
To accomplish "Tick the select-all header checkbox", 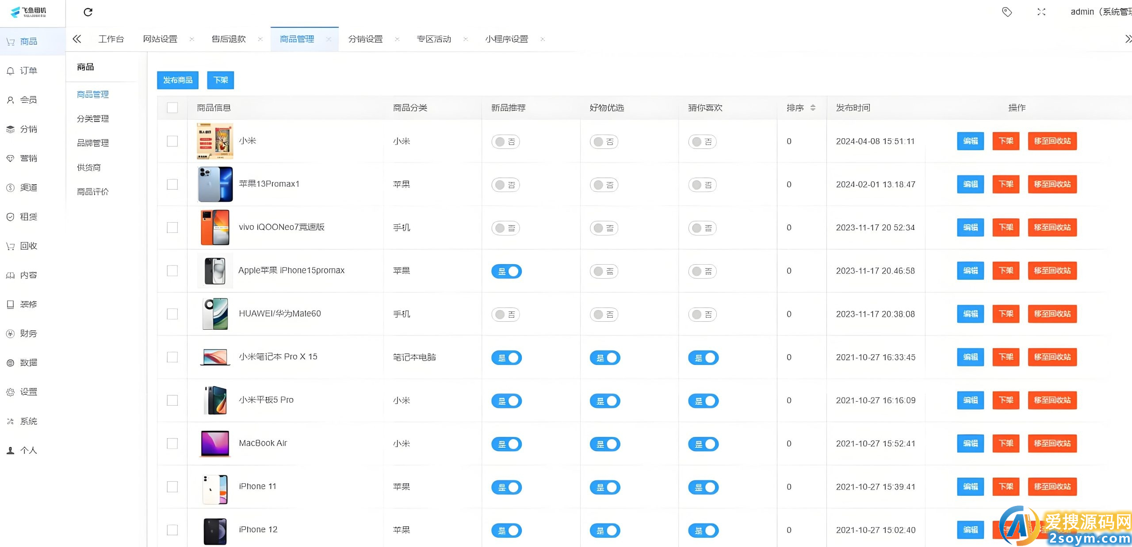I will pyautogui.click(x=172, y=107).
